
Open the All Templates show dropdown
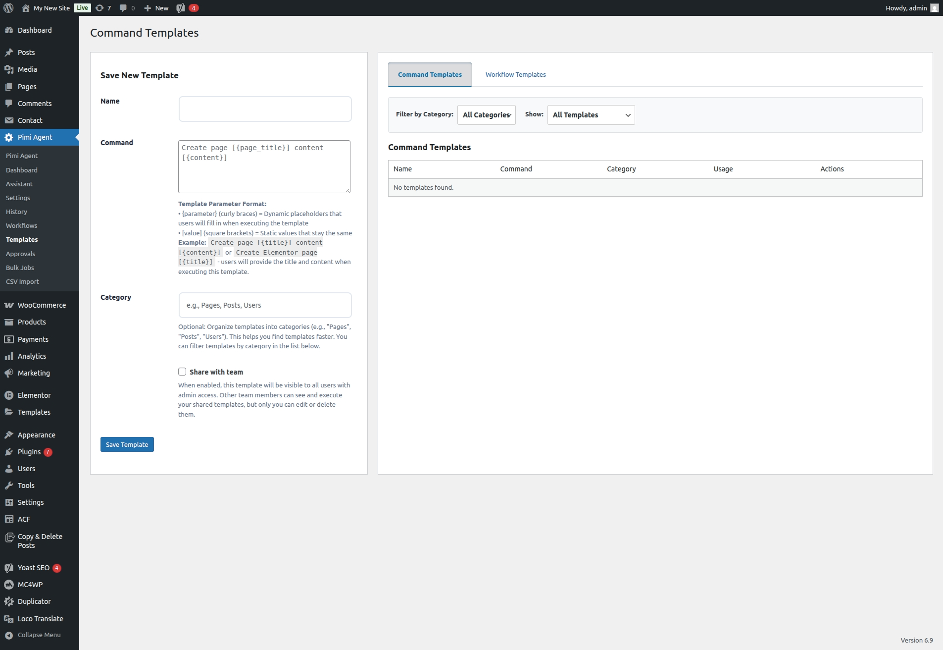point(591,115)
